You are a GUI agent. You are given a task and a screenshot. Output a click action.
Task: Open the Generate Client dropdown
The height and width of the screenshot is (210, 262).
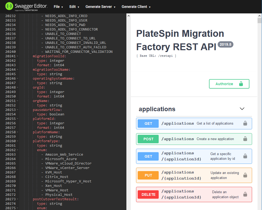[x=136, y=7]
